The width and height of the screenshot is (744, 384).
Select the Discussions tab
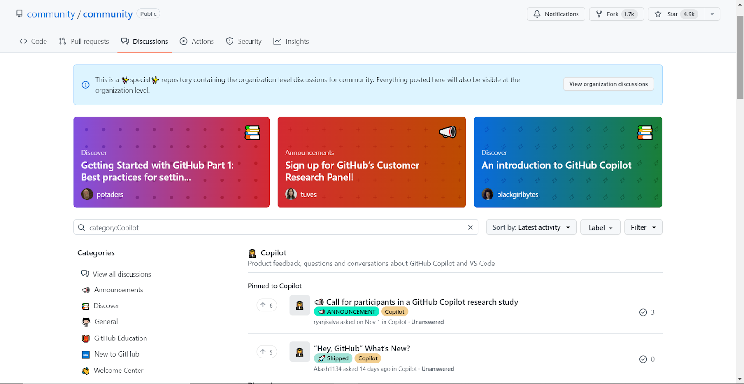(145, 41)
